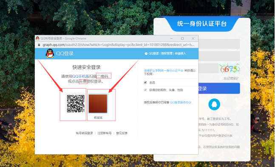Screen dimensions: 275x167
Task: Click the password field on auth platform
Action: (219, 56)
